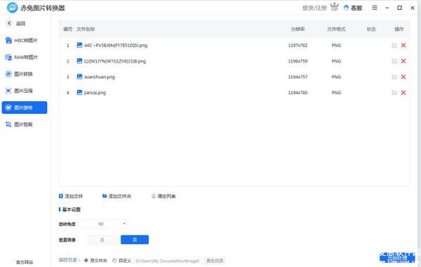This screenshot has width=421, height=267.
Task: Select the 自定义 save directory option
Action: [121, 261]
